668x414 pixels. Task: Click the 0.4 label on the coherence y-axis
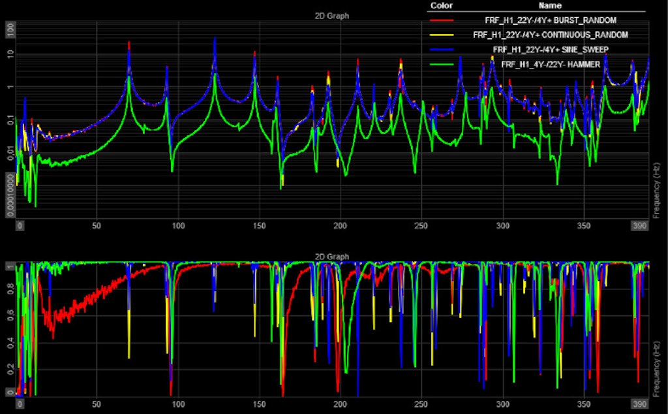pos(10,342)
